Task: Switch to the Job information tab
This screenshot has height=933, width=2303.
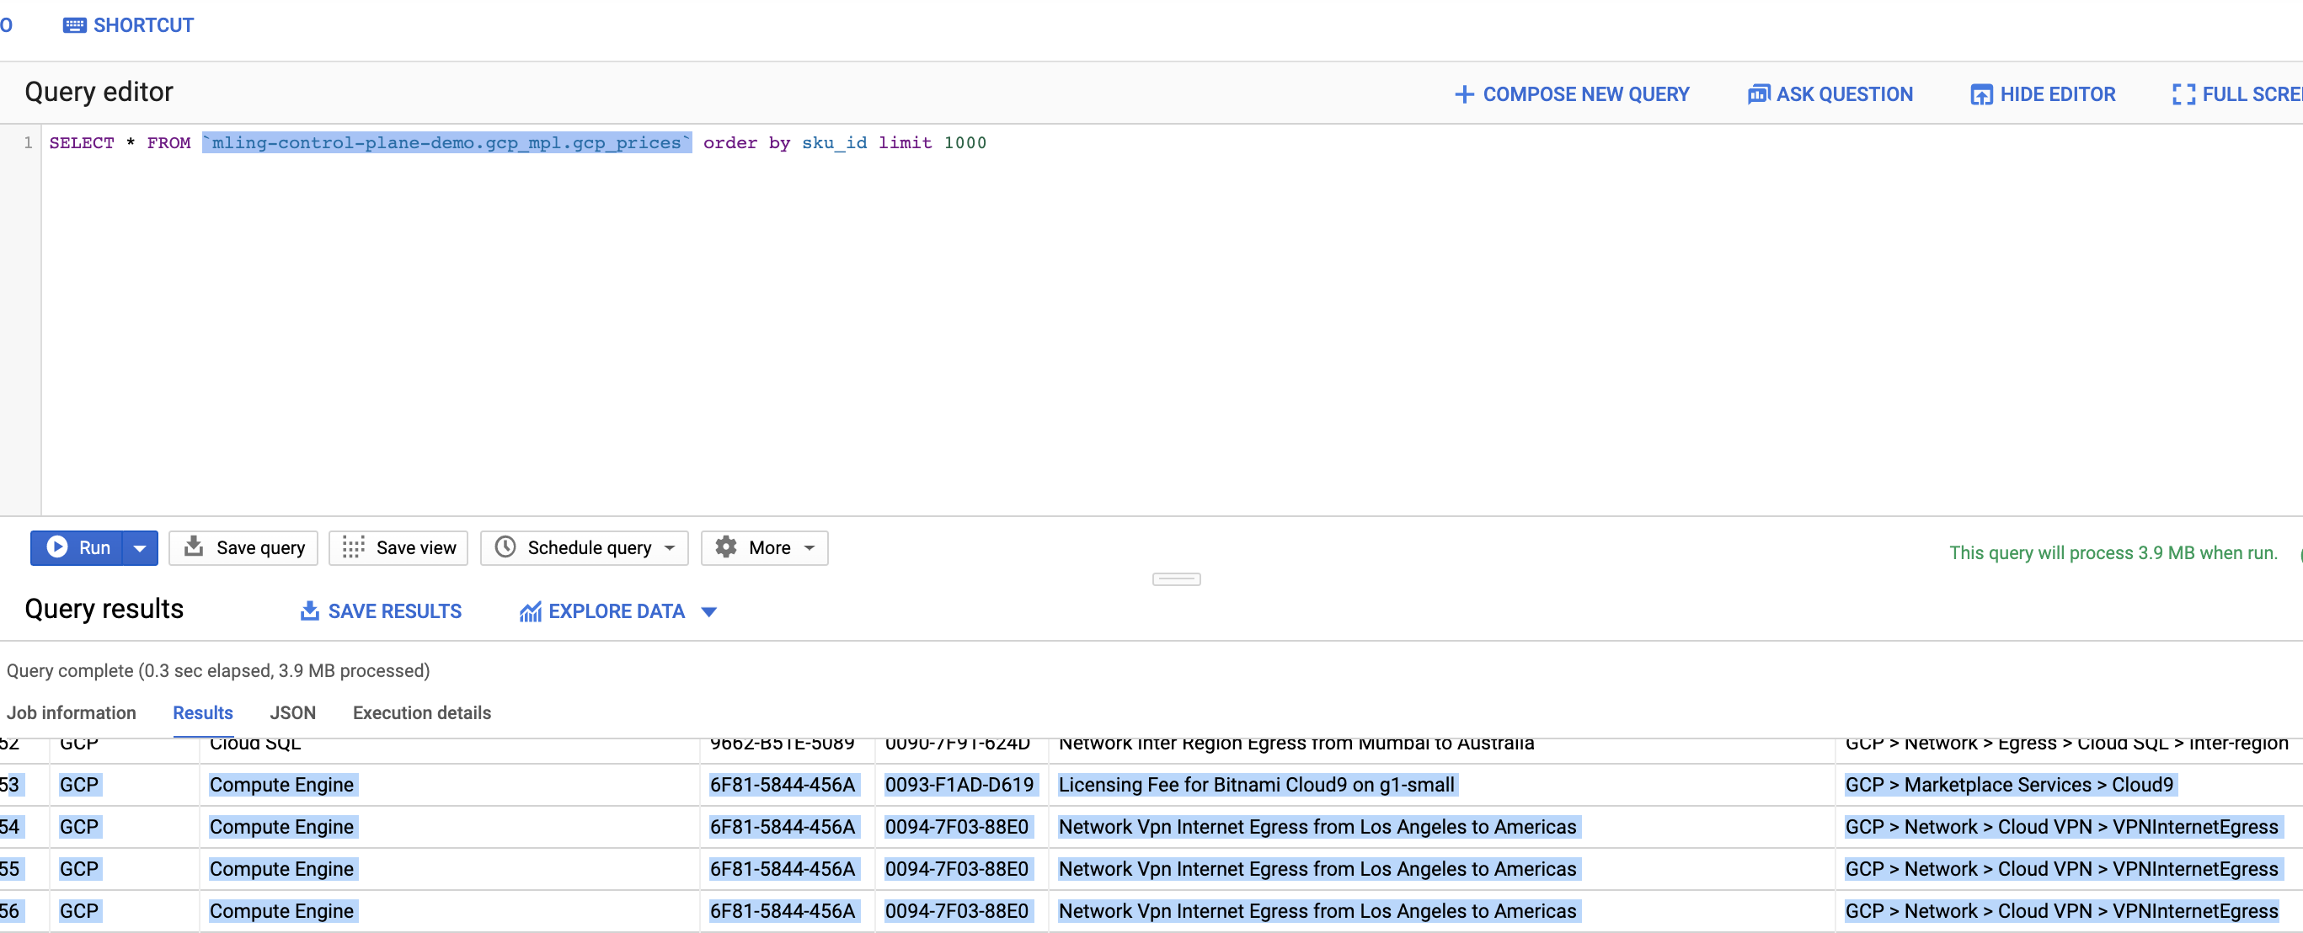Action: tap(72, 712)
